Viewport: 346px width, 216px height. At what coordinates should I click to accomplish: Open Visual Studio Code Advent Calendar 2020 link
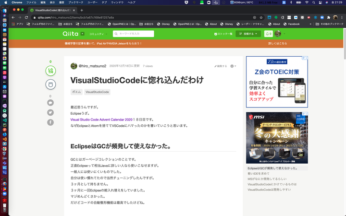101,120
